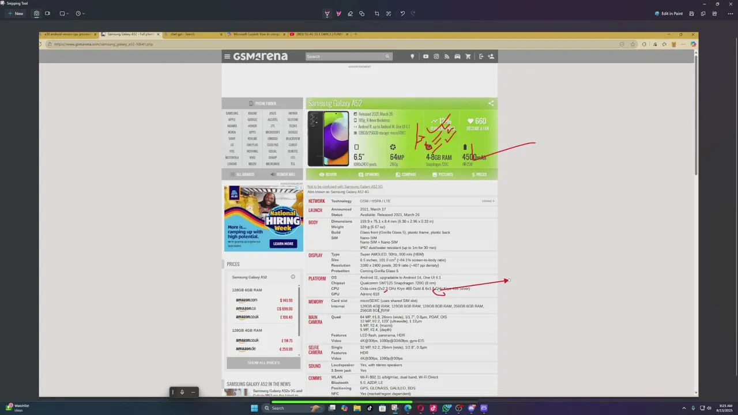Open the clock showing 9:25 AM
738x415 pixels.
tap(724, 408)
